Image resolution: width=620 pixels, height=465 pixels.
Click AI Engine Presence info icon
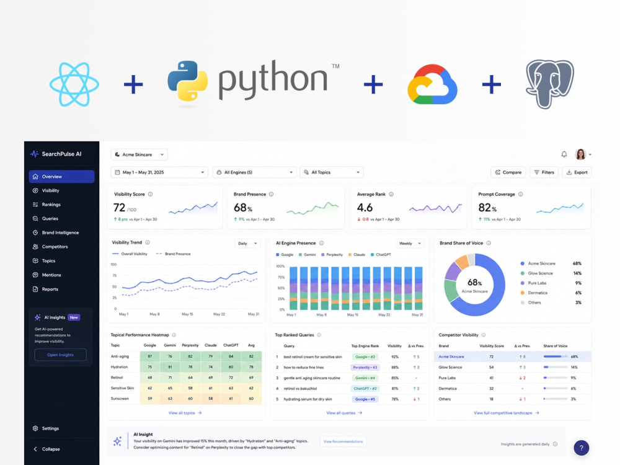pos(321,243)
